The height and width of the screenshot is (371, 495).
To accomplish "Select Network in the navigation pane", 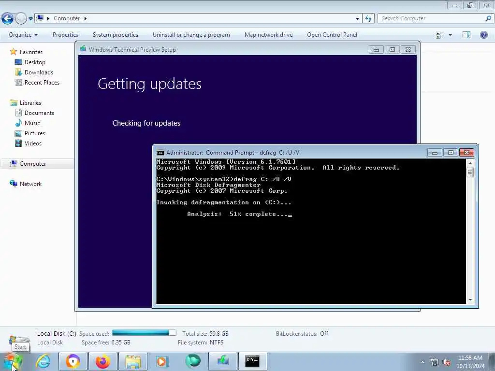I will [x=30, y=184].
